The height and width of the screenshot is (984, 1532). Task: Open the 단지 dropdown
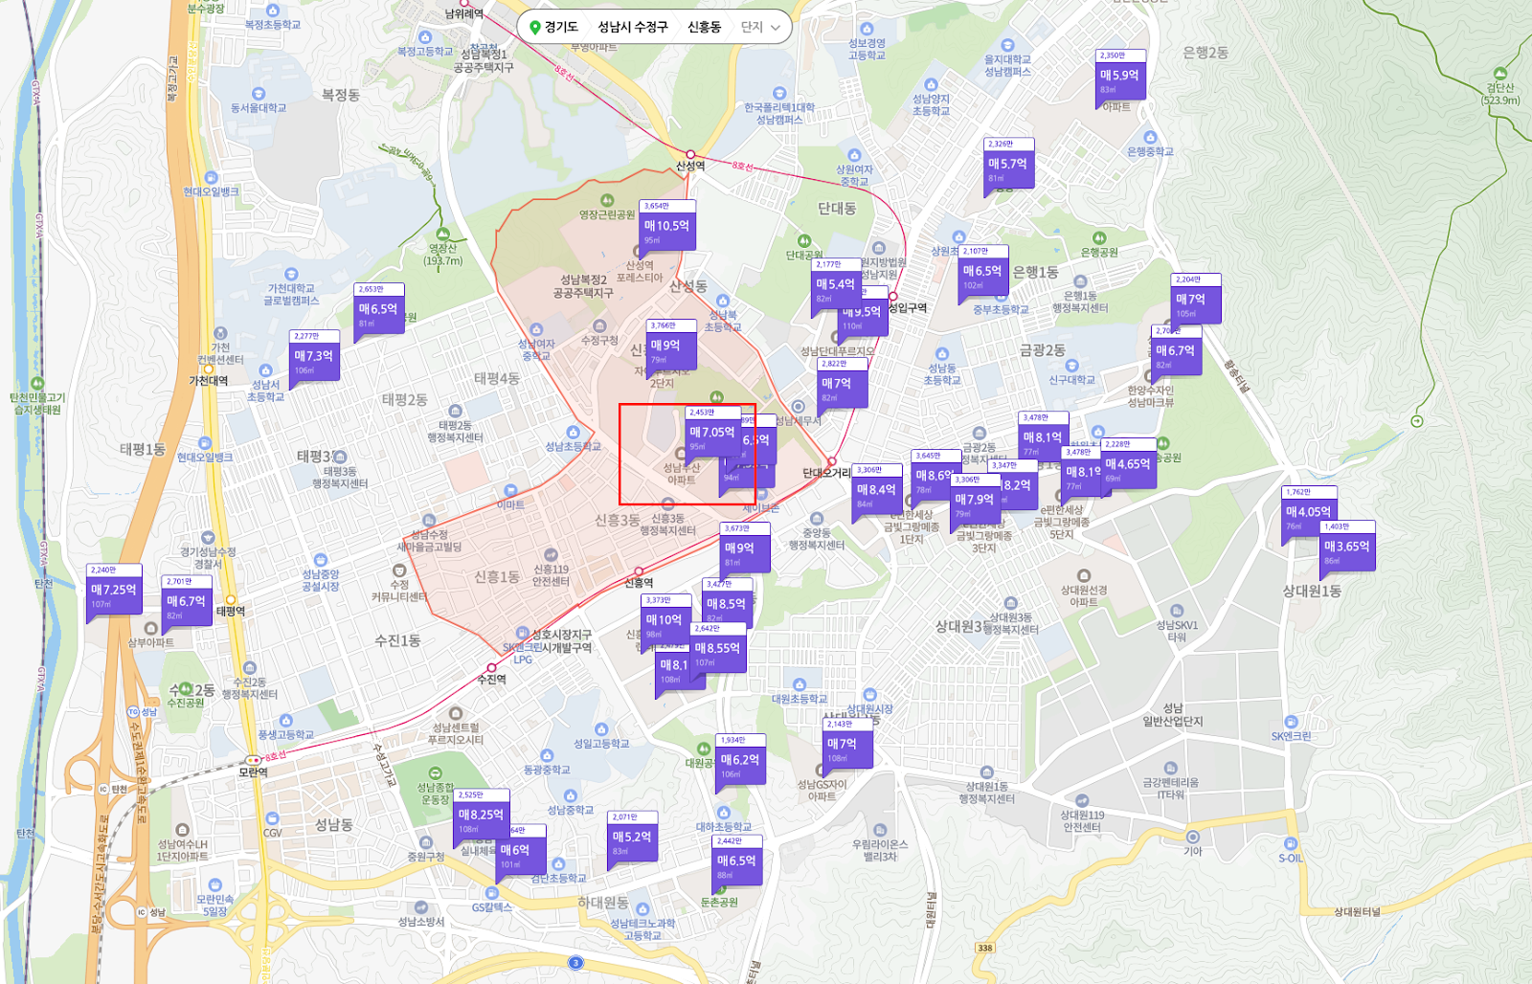(761, 27)
